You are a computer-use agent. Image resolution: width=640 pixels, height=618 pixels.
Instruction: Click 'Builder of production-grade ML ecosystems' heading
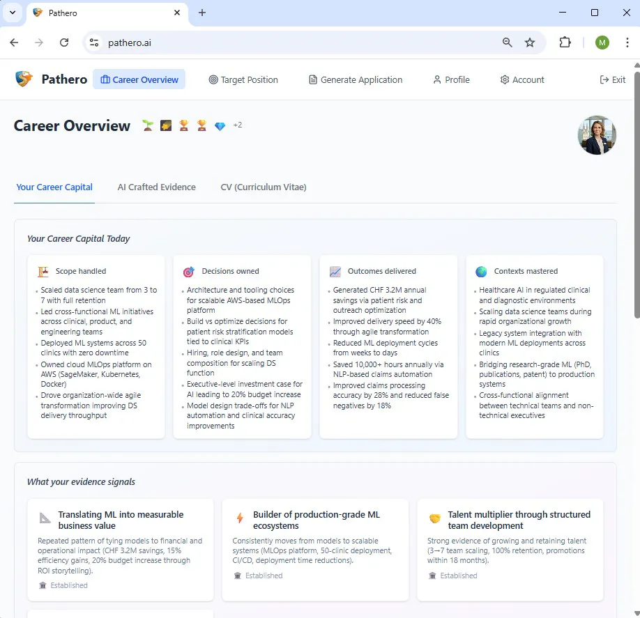click(317, 520)
